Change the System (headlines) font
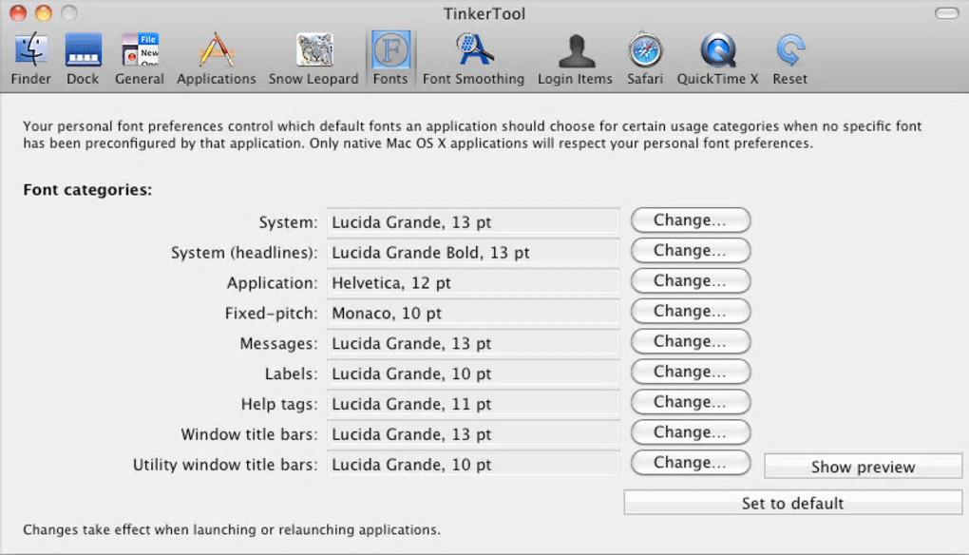The image size is (969, 555). click(x=691, y=250)
